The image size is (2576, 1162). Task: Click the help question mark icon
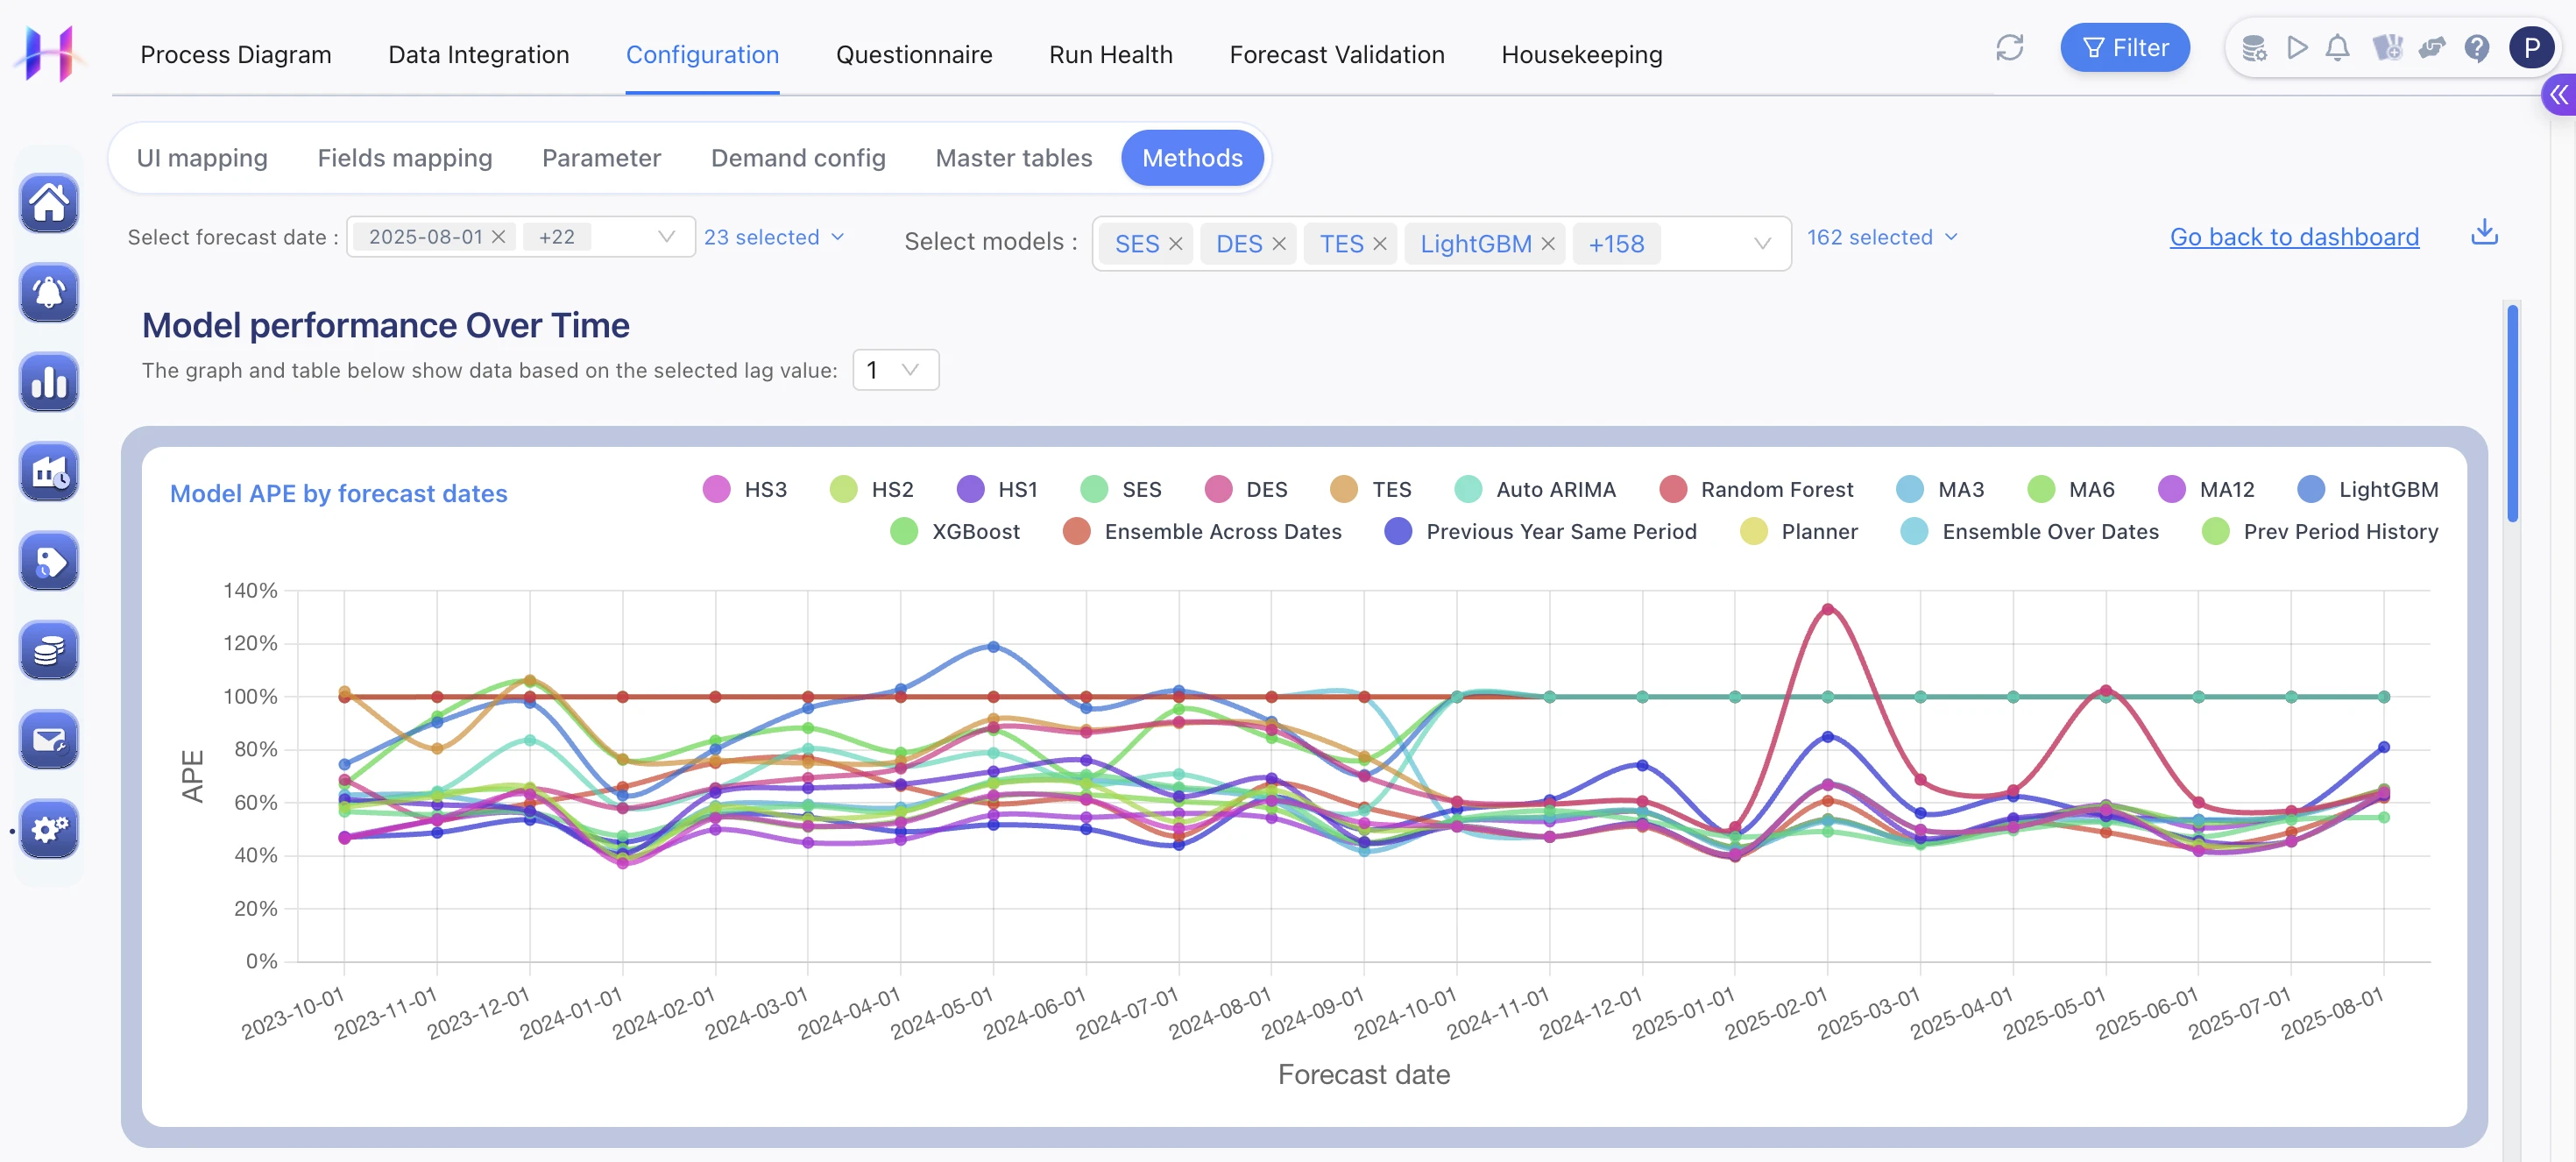2476,48
